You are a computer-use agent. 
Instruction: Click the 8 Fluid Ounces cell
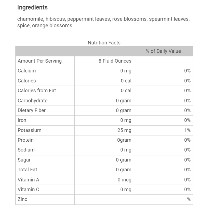(x=115, y=61)
